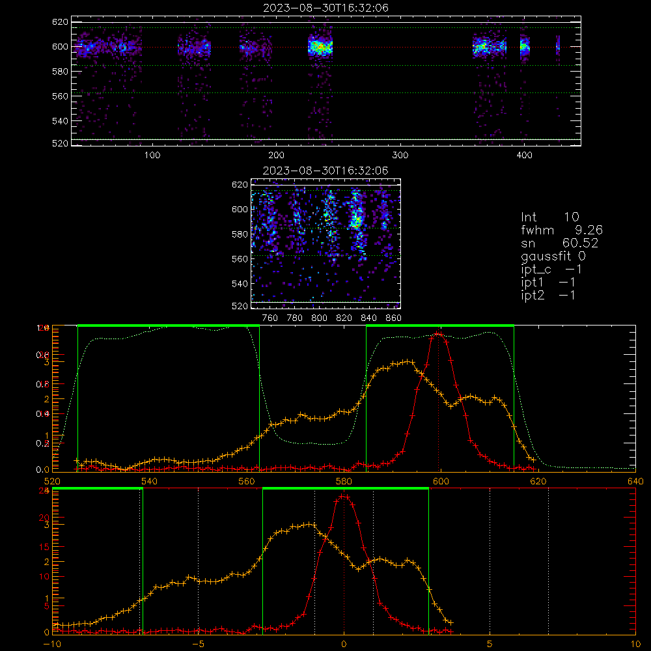Click y-axis label 620 of the middle image
Screen dimensions: 651x651
pos(240,185)
